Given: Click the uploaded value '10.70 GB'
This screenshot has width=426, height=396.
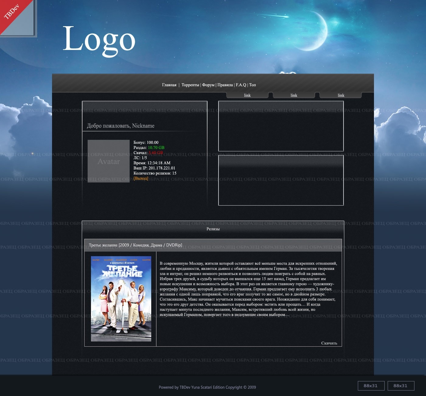Looking at the screenshot, I should 156,147.
